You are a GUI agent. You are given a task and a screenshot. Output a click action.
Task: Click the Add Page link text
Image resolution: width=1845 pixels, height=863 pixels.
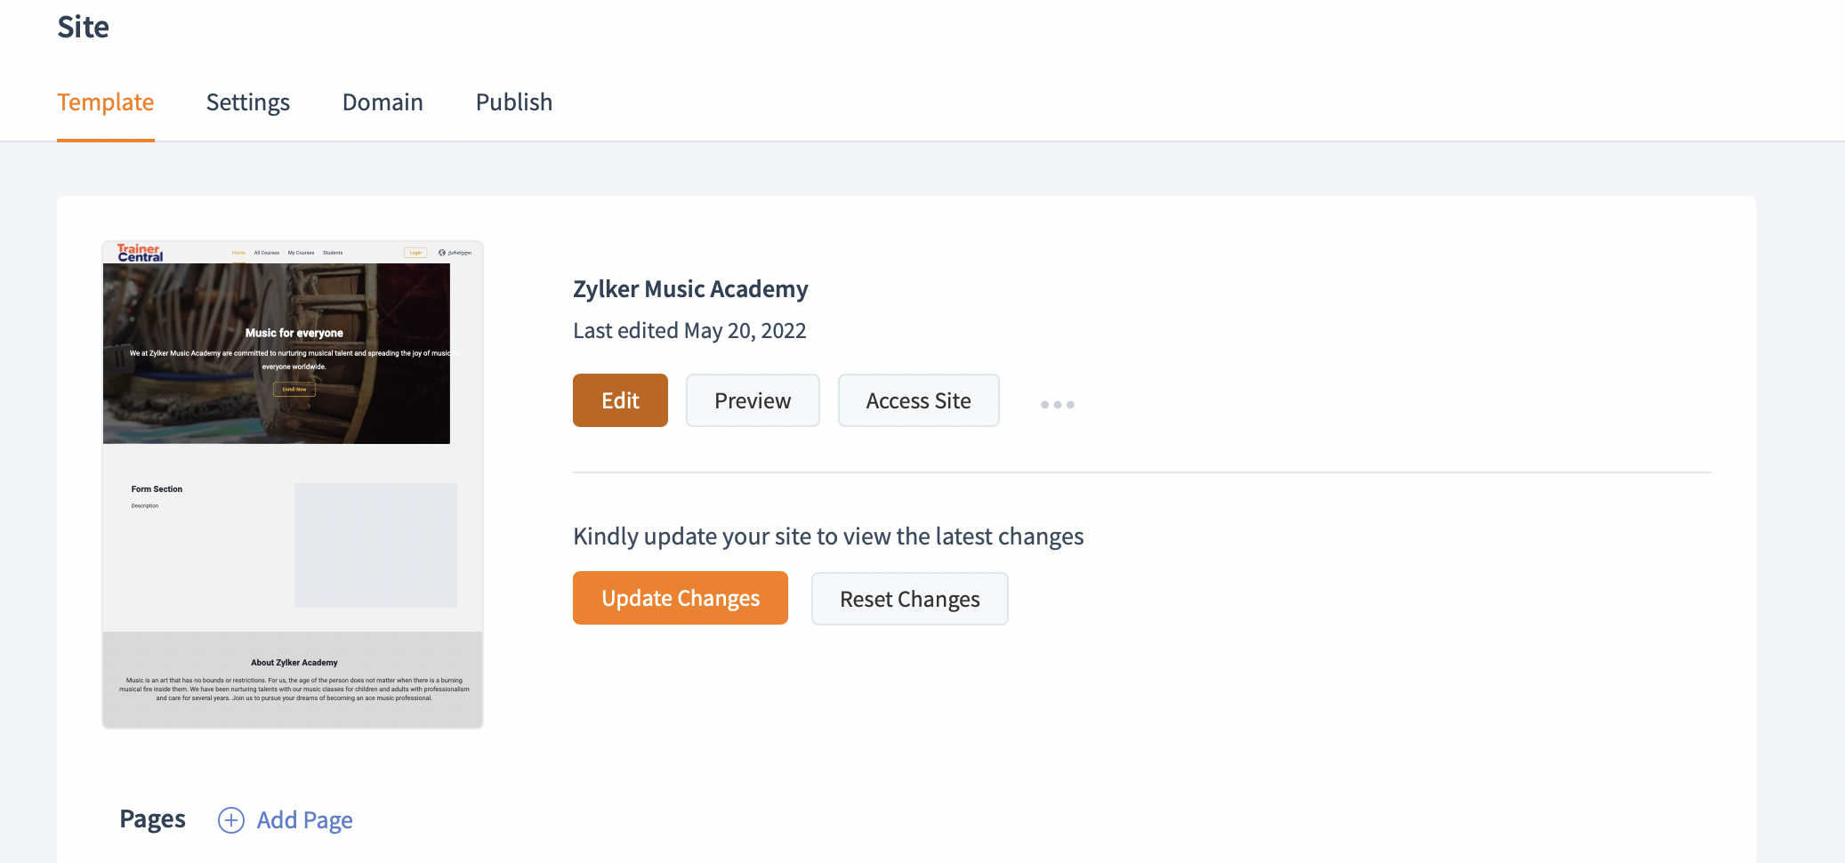(x=305, y=820)
